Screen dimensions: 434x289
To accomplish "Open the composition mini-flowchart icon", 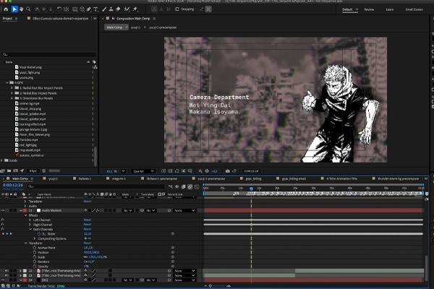I will (171, 187).
